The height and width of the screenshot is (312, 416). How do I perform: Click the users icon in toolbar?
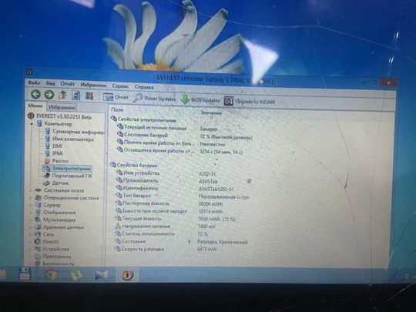89,96
